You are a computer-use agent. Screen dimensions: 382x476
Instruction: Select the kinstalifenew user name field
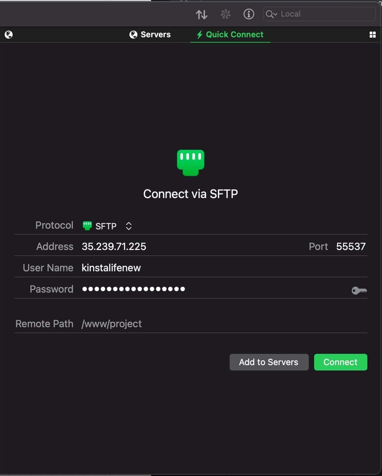click(111, 268)
